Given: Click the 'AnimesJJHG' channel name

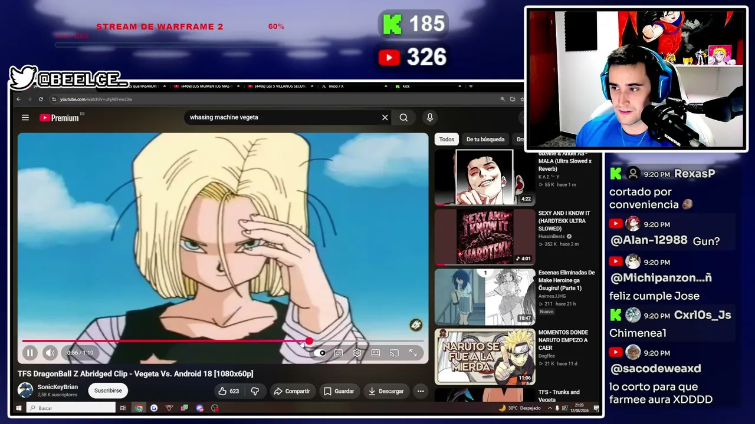Looking at the screenshot, I should pos(552,296).
